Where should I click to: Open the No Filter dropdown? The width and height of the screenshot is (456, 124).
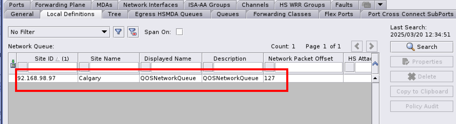click(59, 32)
